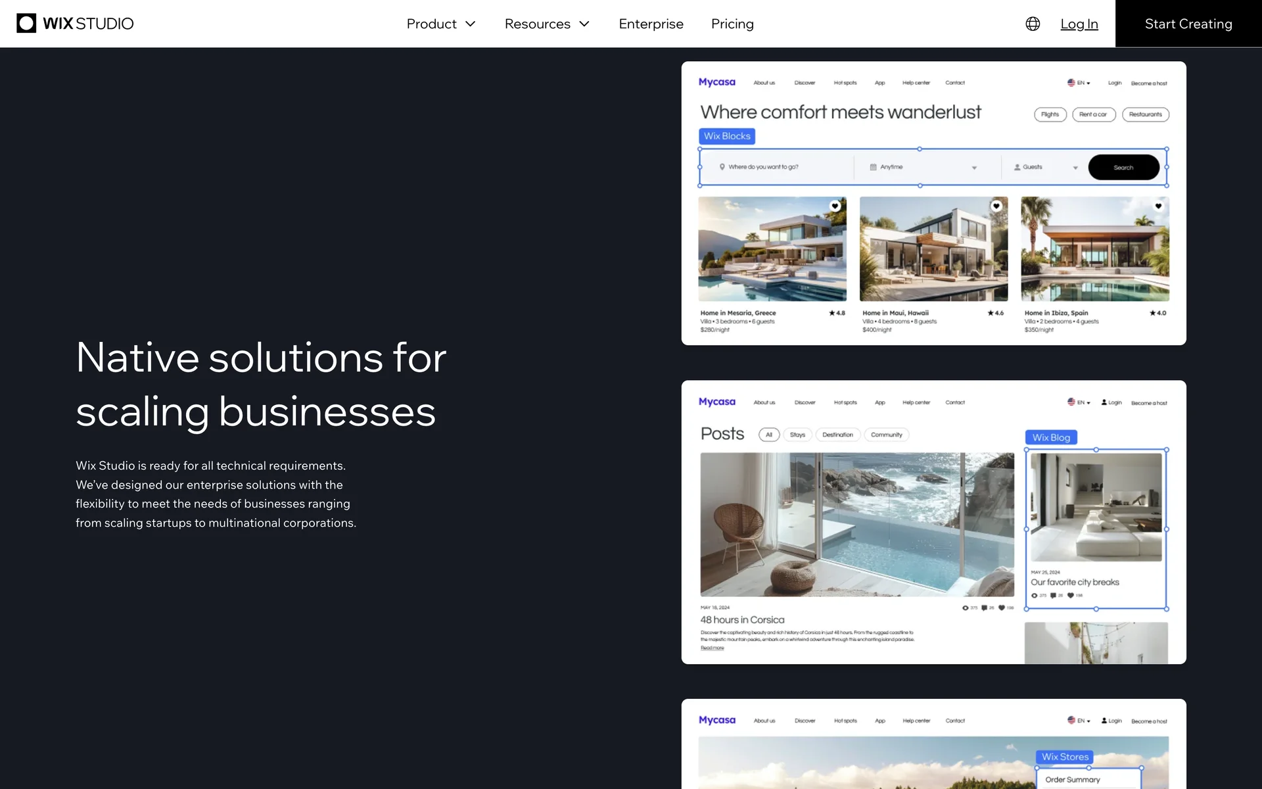Open the language globe icon
1262x789 pixels.
[1033, 24]
